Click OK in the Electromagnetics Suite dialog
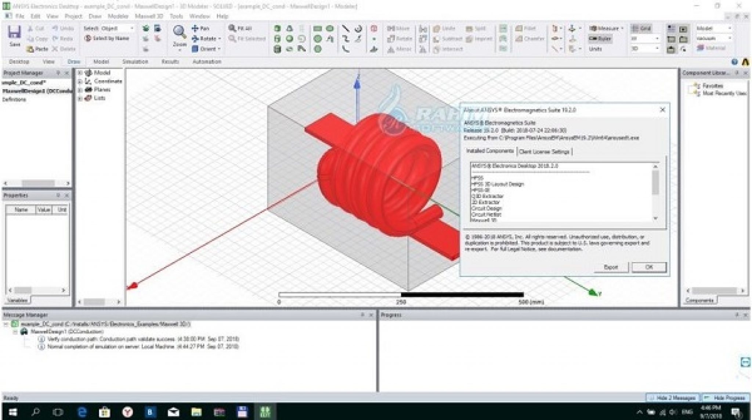Screen dimensions: 752x420 pos(649,267)
